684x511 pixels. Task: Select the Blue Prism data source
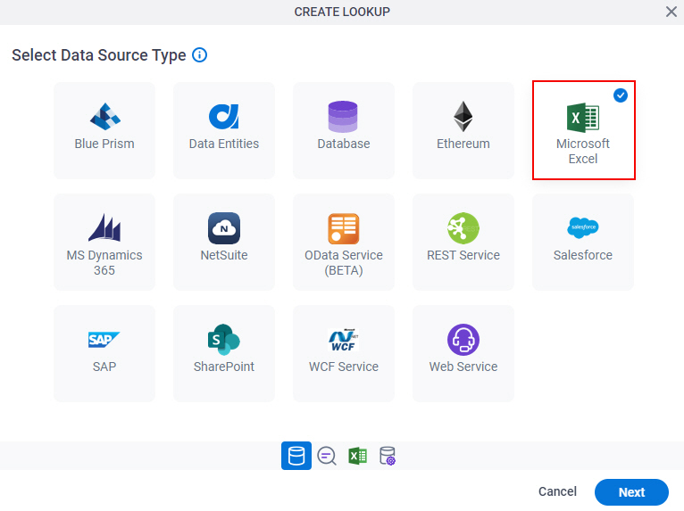[104, 130]
